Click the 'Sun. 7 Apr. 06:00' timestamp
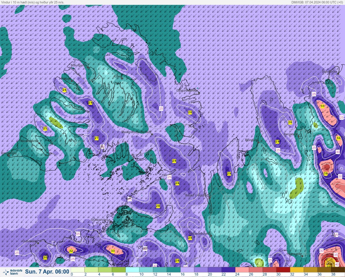The image size is (345, 277). coord(47,271)
